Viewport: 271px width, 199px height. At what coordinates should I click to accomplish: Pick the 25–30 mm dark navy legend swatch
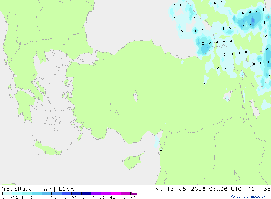[86, 194]
